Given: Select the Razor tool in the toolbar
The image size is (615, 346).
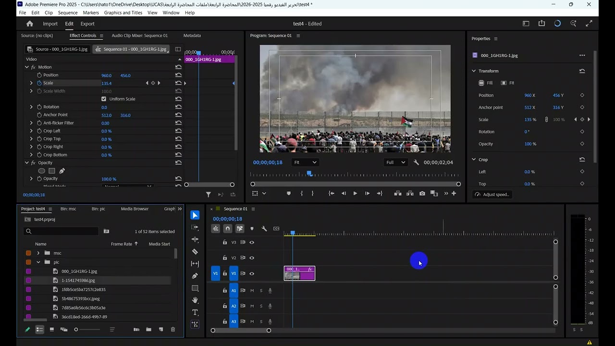Looking at the screenshot, I should [195, 251].
